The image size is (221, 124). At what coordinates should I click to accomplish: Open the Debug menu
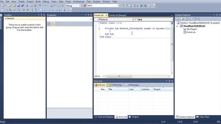coord(46,1)
